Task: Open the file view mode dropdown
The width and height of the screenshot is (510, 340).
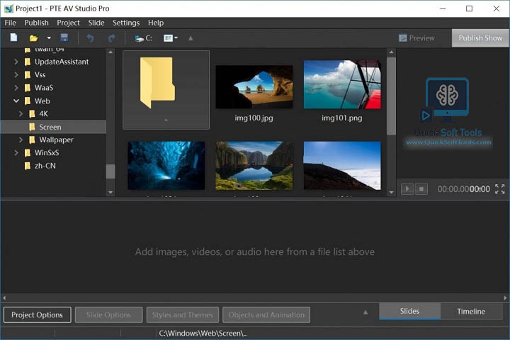Action: point(171,38)
